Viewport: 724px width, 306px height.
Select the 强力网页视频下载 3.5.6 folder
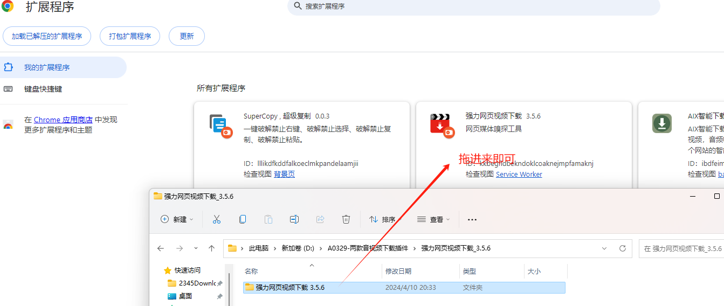coord(404,288)
